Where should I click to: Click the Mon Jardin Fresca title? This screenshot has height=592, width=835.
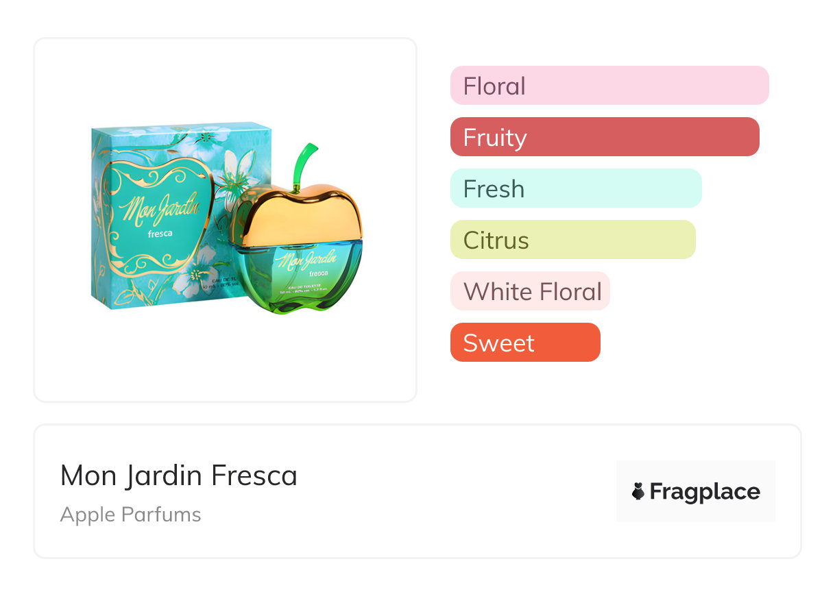tap(179, 476)
